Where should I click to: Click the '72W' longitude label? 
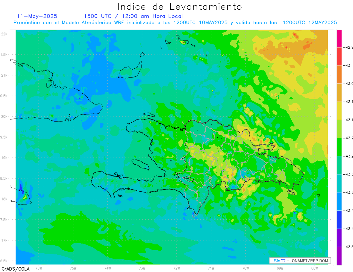click(176, 268)
